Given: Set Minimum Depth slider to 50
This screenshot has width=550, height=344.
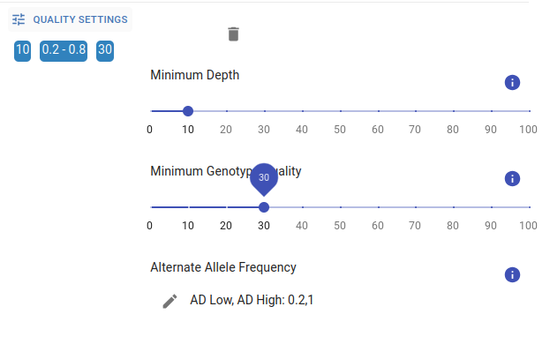Looking at the screenshot, I should [x=341, y=111].
